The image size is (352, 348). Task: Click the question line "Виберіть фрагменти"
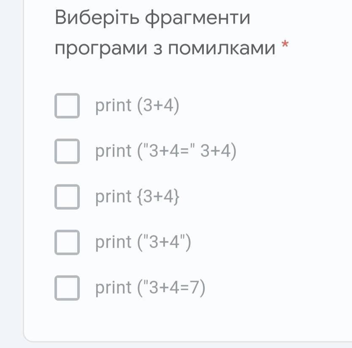[x=152, y=18]
